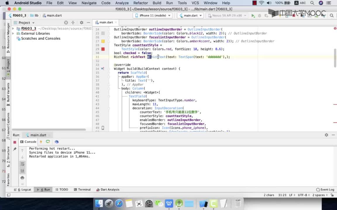Expand the f0603_3 project tree node
The height and width of the screenshot is (210, 337).
point(13,29)
